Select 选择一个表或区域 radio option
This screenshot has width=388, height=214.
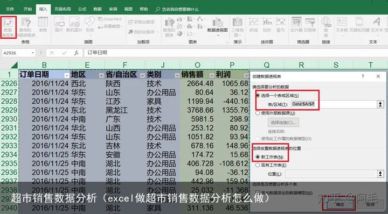tap(258, 96)
